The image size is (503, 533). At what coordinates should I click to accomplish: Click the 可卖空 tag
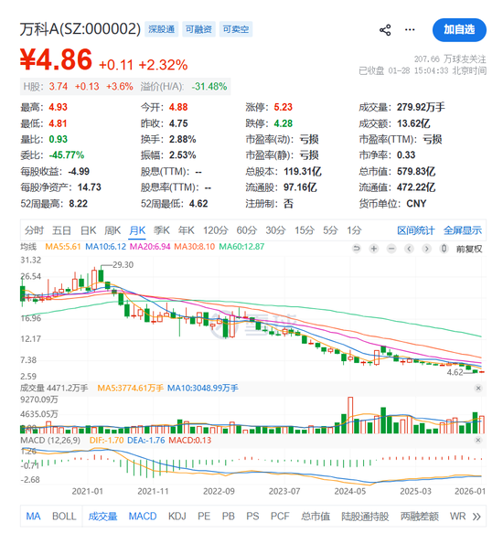236,29
